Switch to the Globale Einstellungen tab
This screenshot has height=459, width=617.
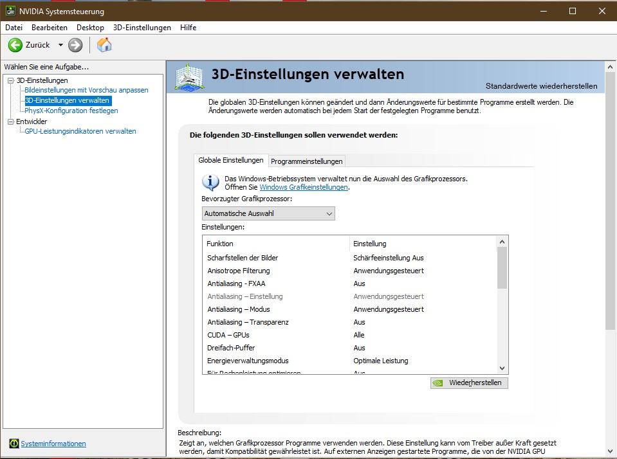[231, 161]
